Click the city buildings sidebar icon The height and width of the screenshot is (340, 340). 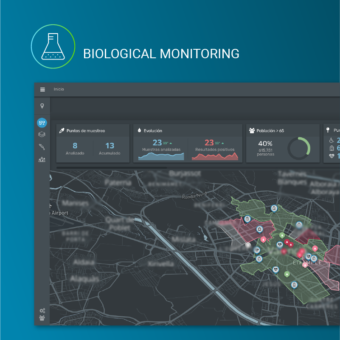pos(42,159)
